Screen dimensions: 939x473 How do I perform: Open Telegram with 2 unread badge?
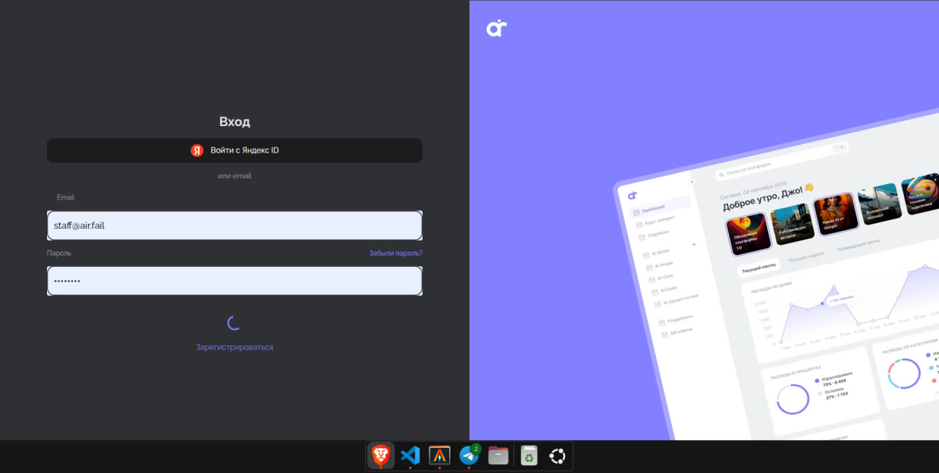(x=469, y=456)
